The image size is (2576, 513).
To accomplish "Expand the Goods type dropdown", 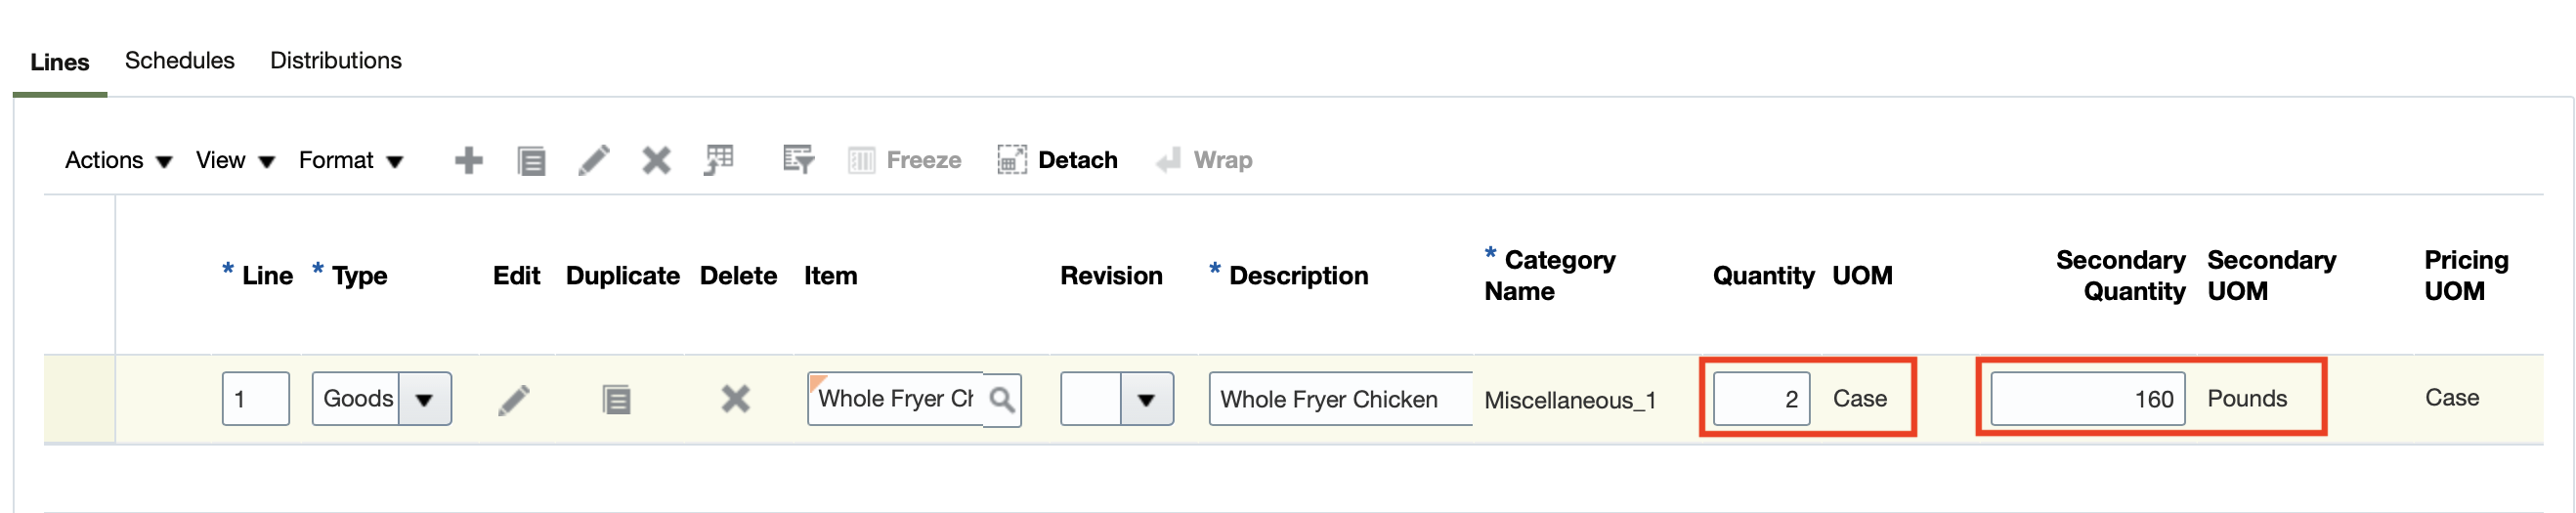I will point(424,400).
